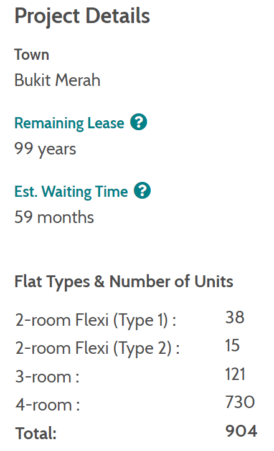Click the Remaining Lease help icon
274x451 pixels.
139,122
